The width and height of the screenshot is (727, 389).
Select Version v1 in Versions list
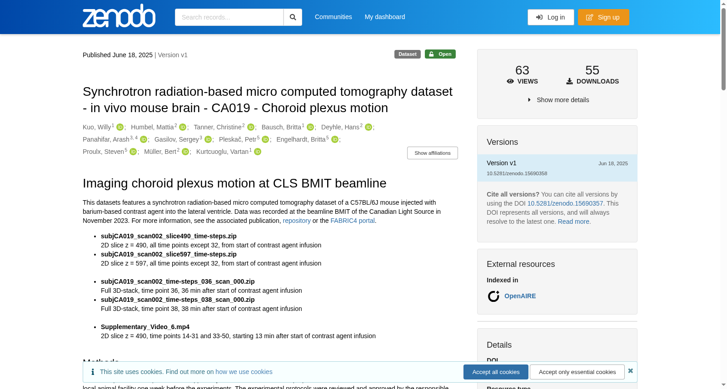(557, 168)
